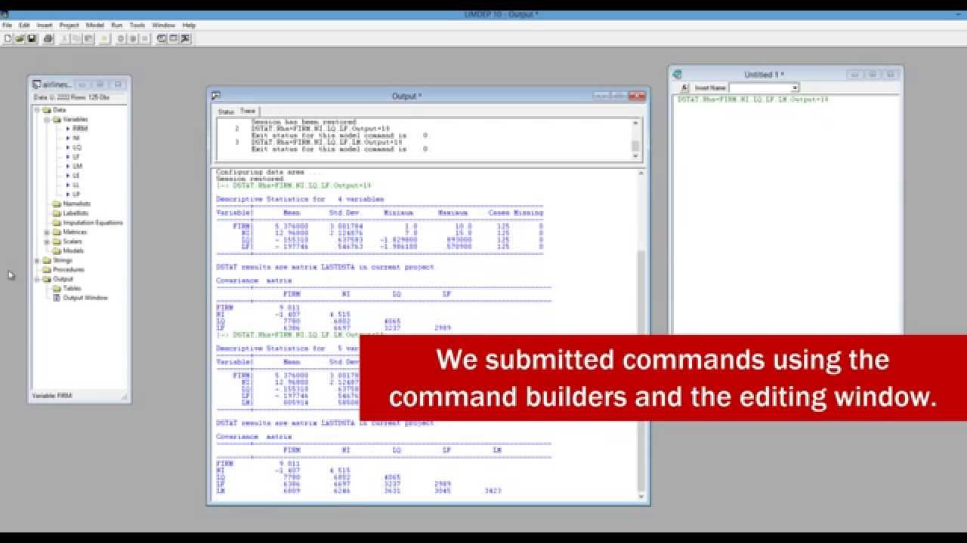This screenshot has width=967, height=543.
Task: Collapse the Variables tree node
Action: click(x=47, y=119)
